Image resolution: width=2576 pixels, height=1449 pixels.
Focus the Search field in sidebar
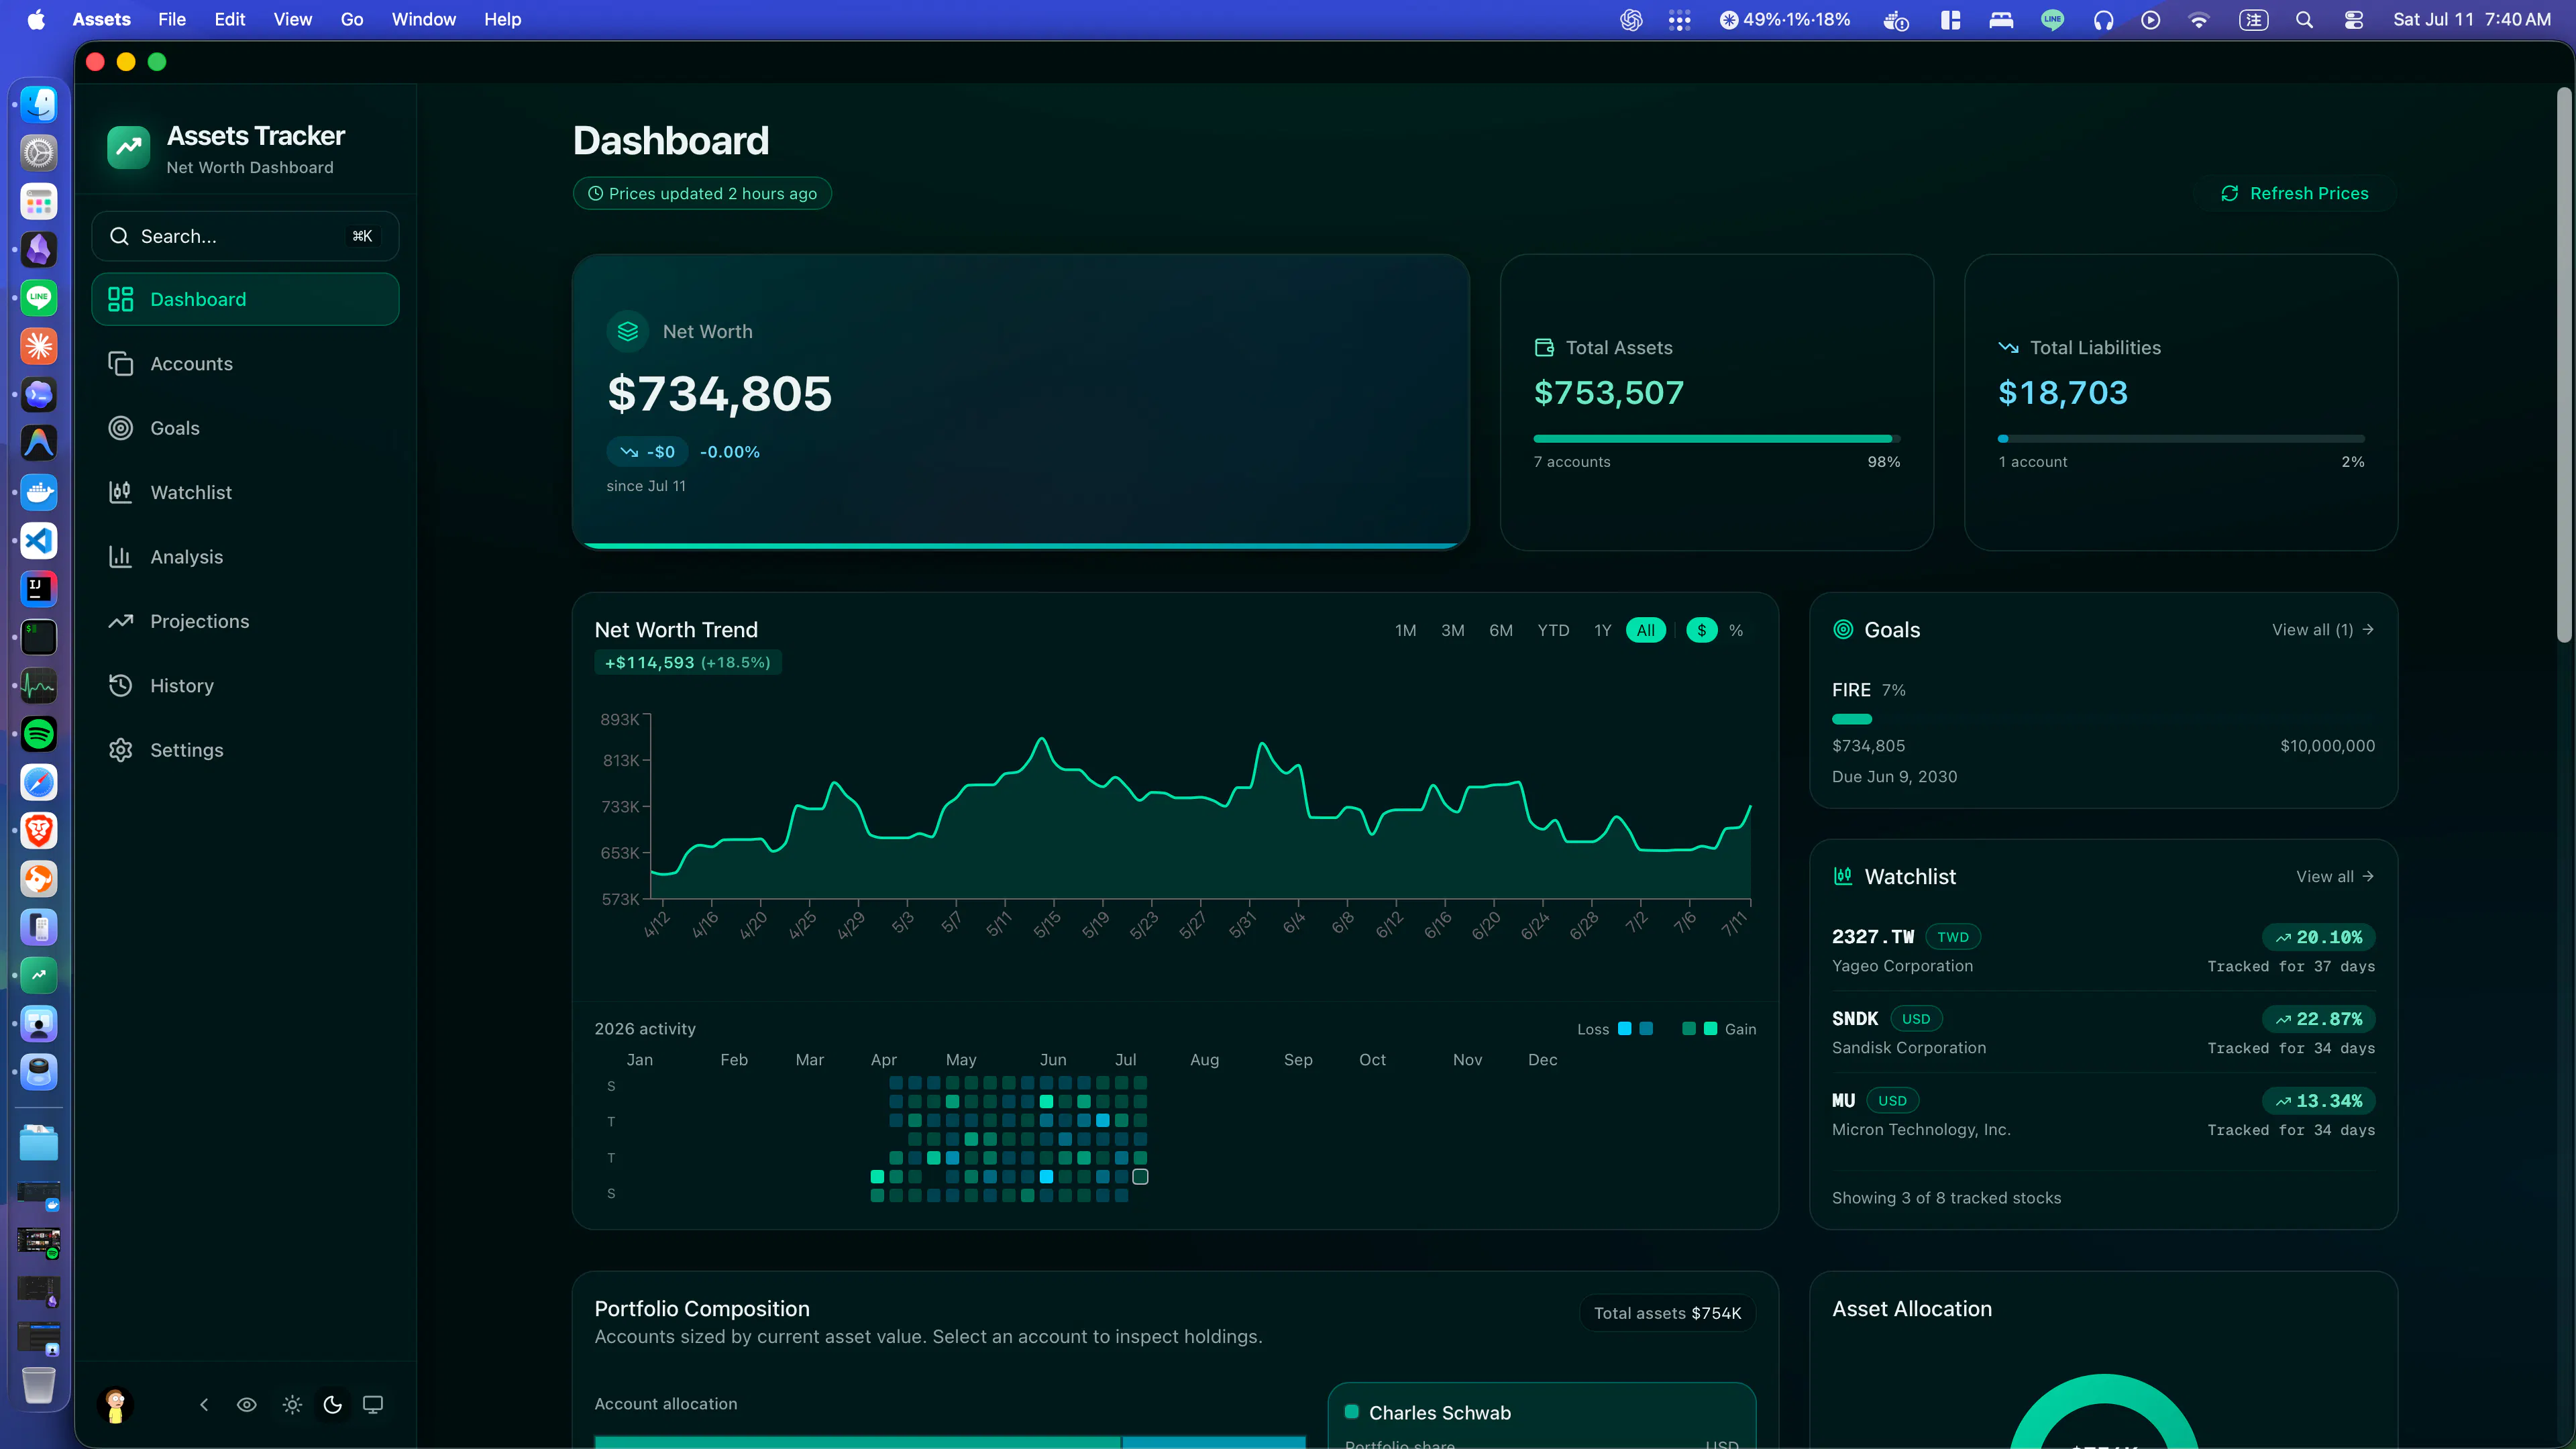tap(245, 236)
